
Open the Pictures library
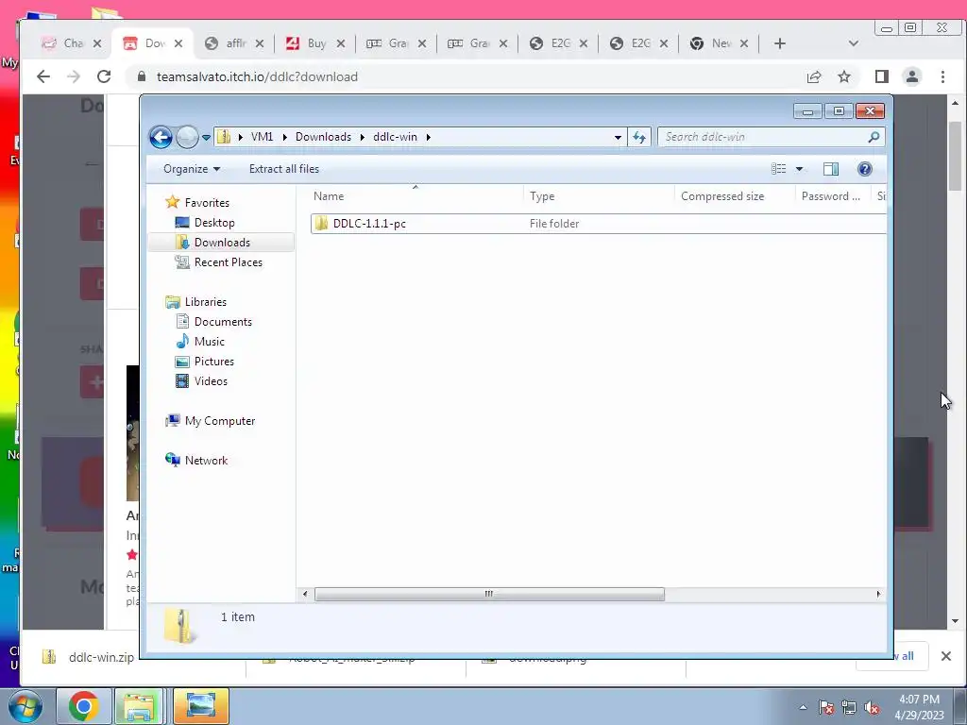(213, 362)
